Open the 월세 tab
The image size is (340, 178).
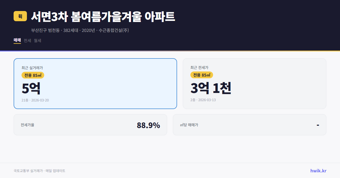[x=37, y=40]
